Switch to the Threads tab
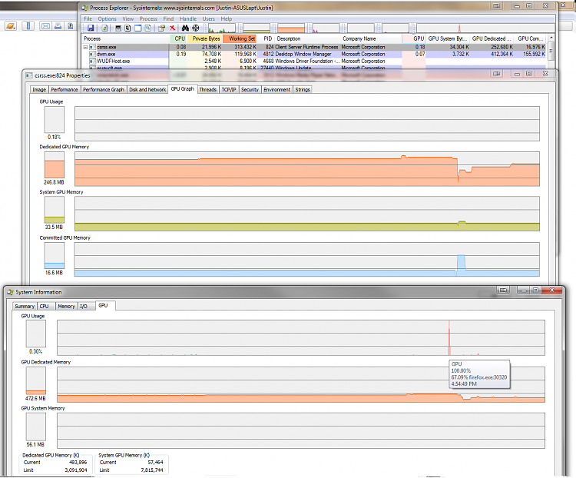Image resolution: width=576 pixels, height=478 pixels. click(x=208, y=89)
